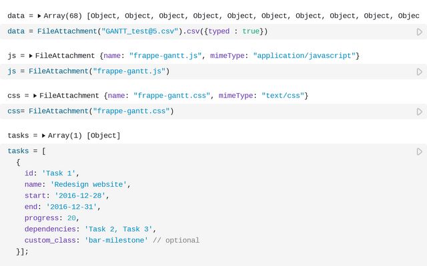Run the tasks array cell

tap(420, 152)
